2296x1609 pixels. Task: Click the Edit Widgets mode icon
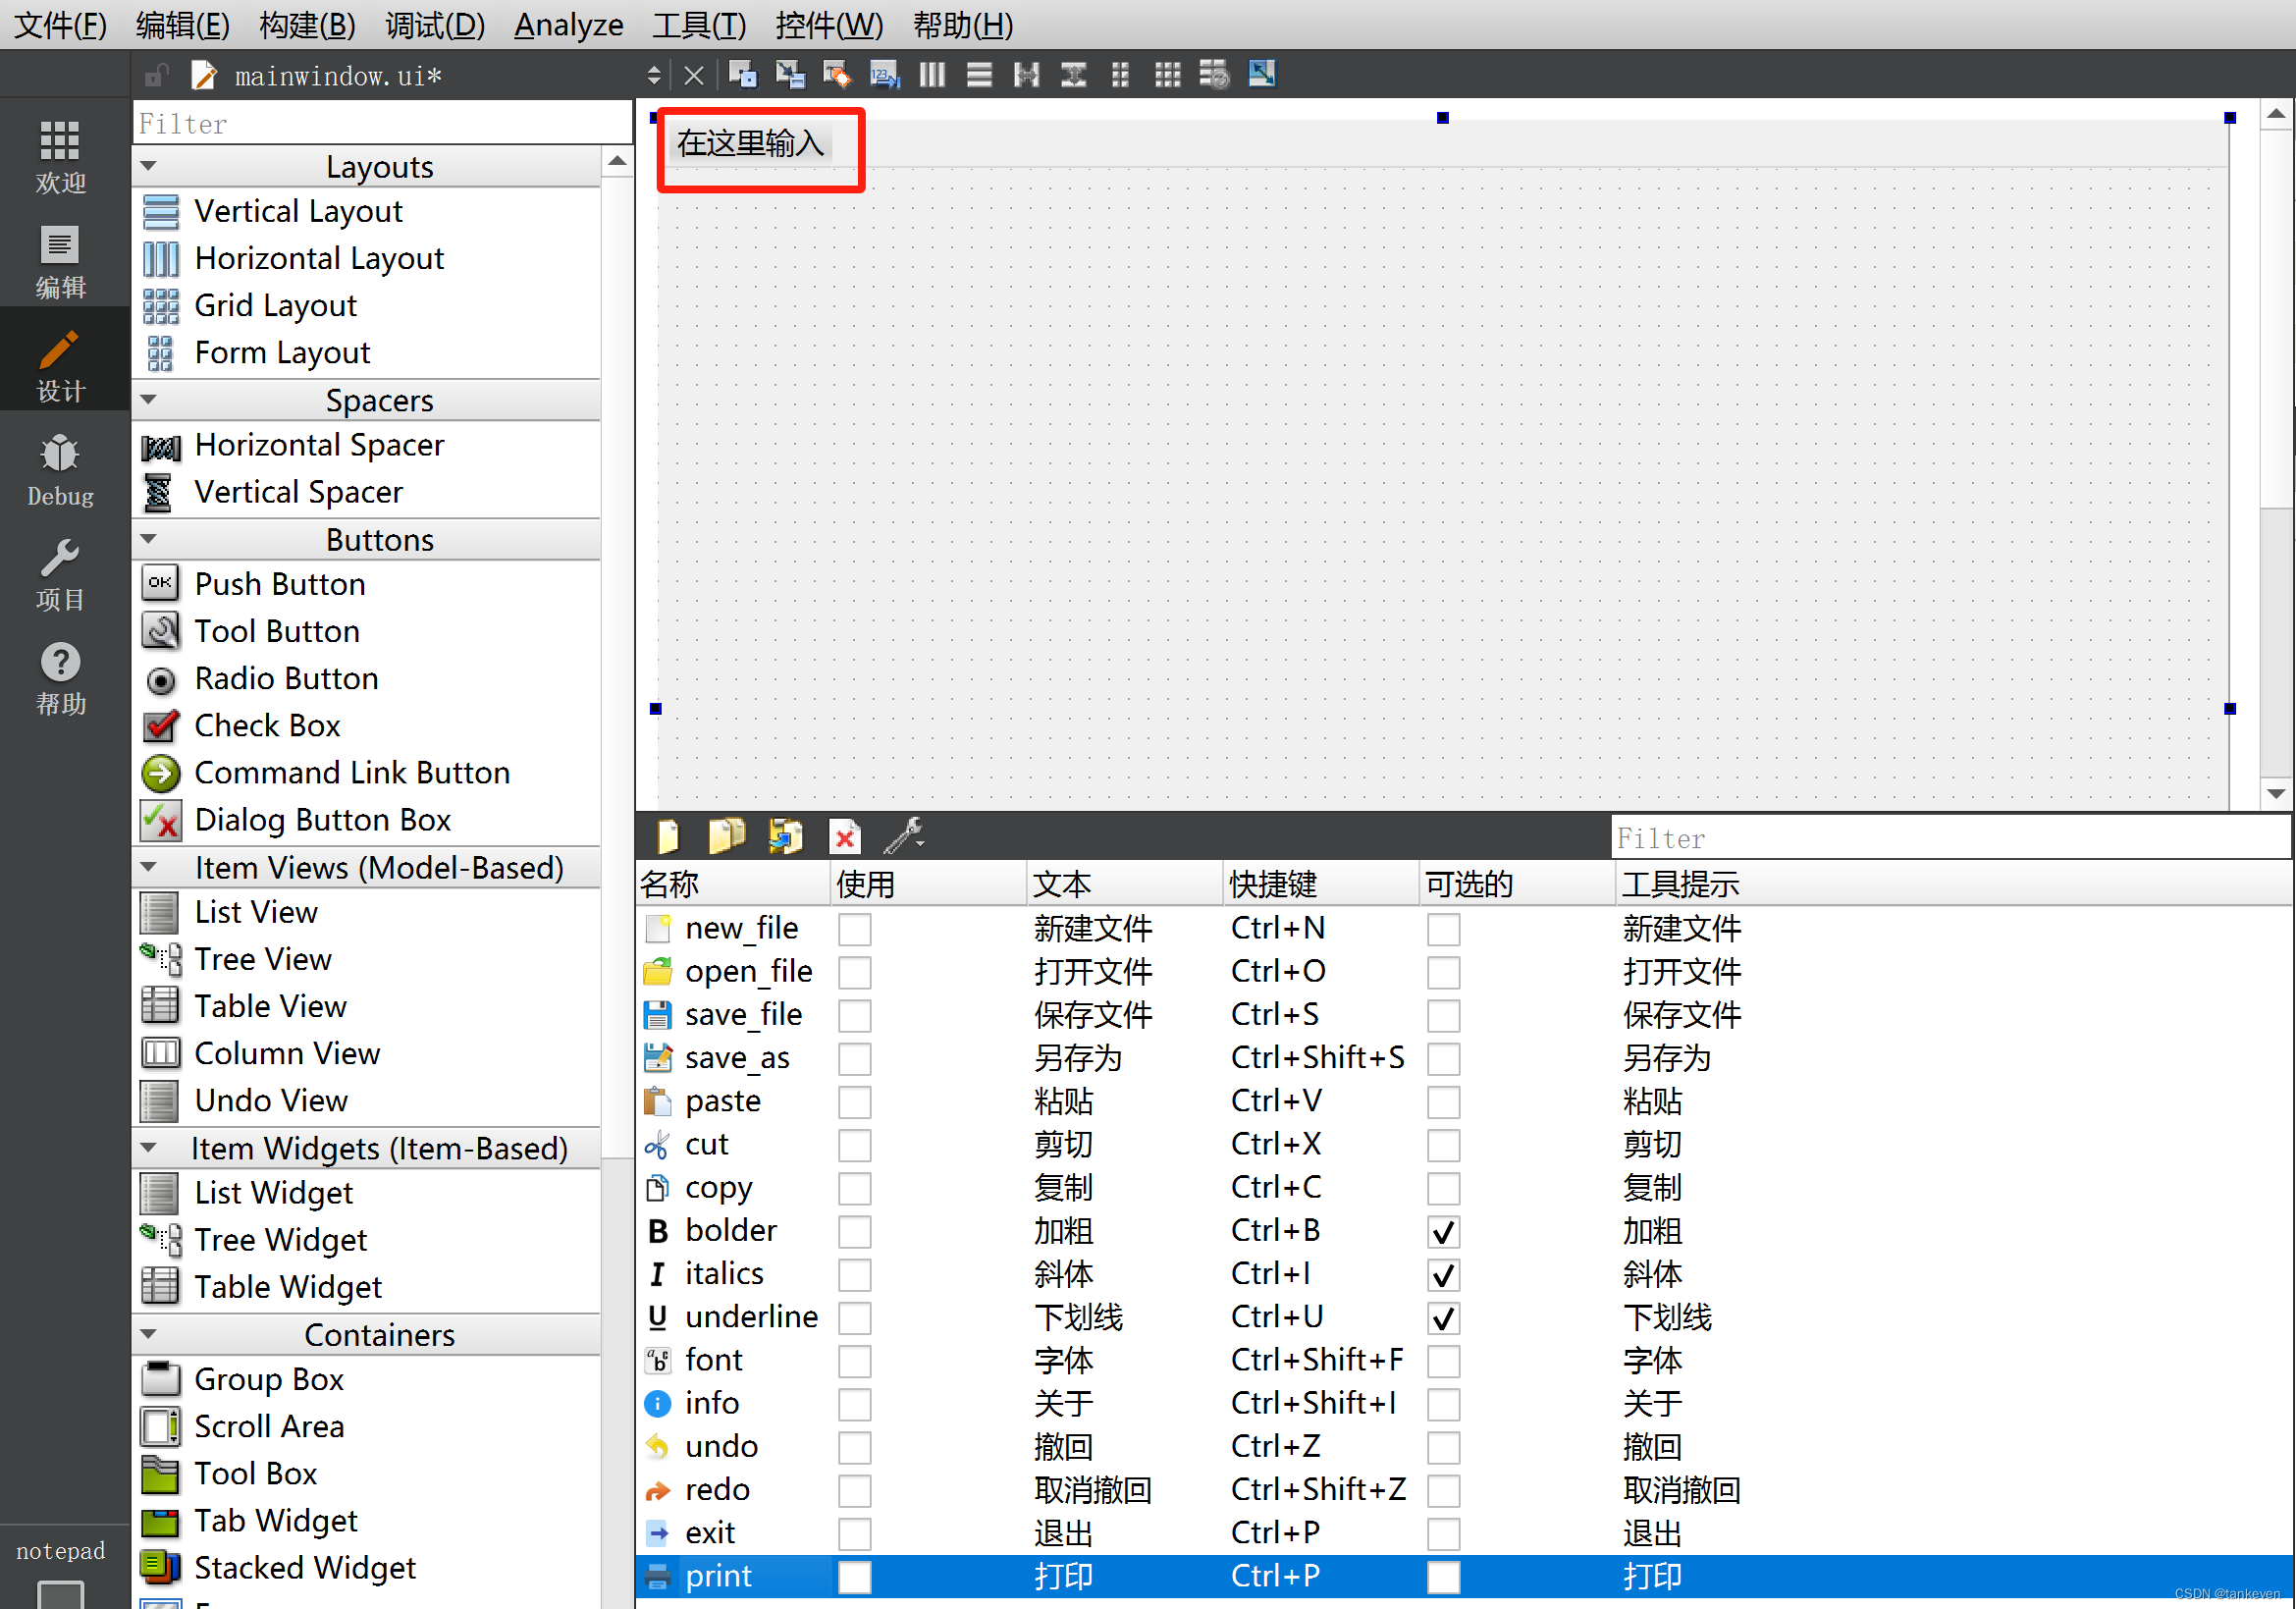[742, 74]
